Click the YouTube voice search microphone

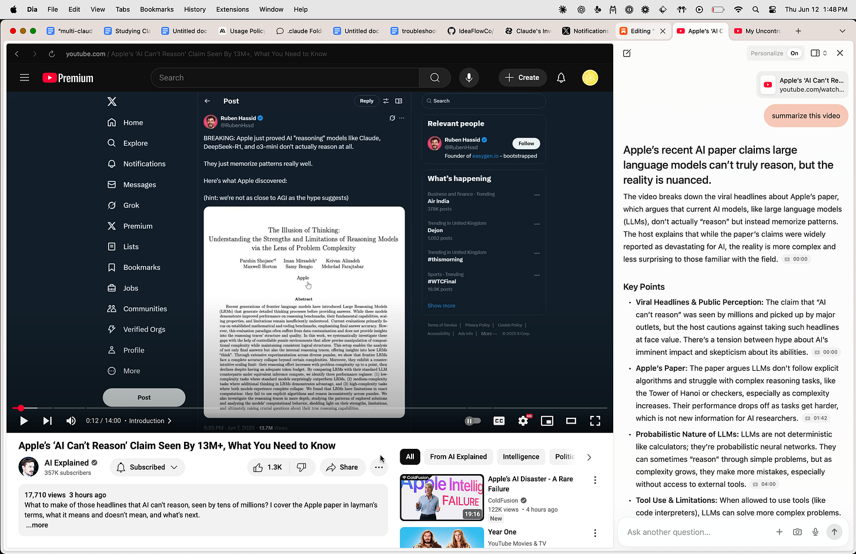(x=469, y=77)
